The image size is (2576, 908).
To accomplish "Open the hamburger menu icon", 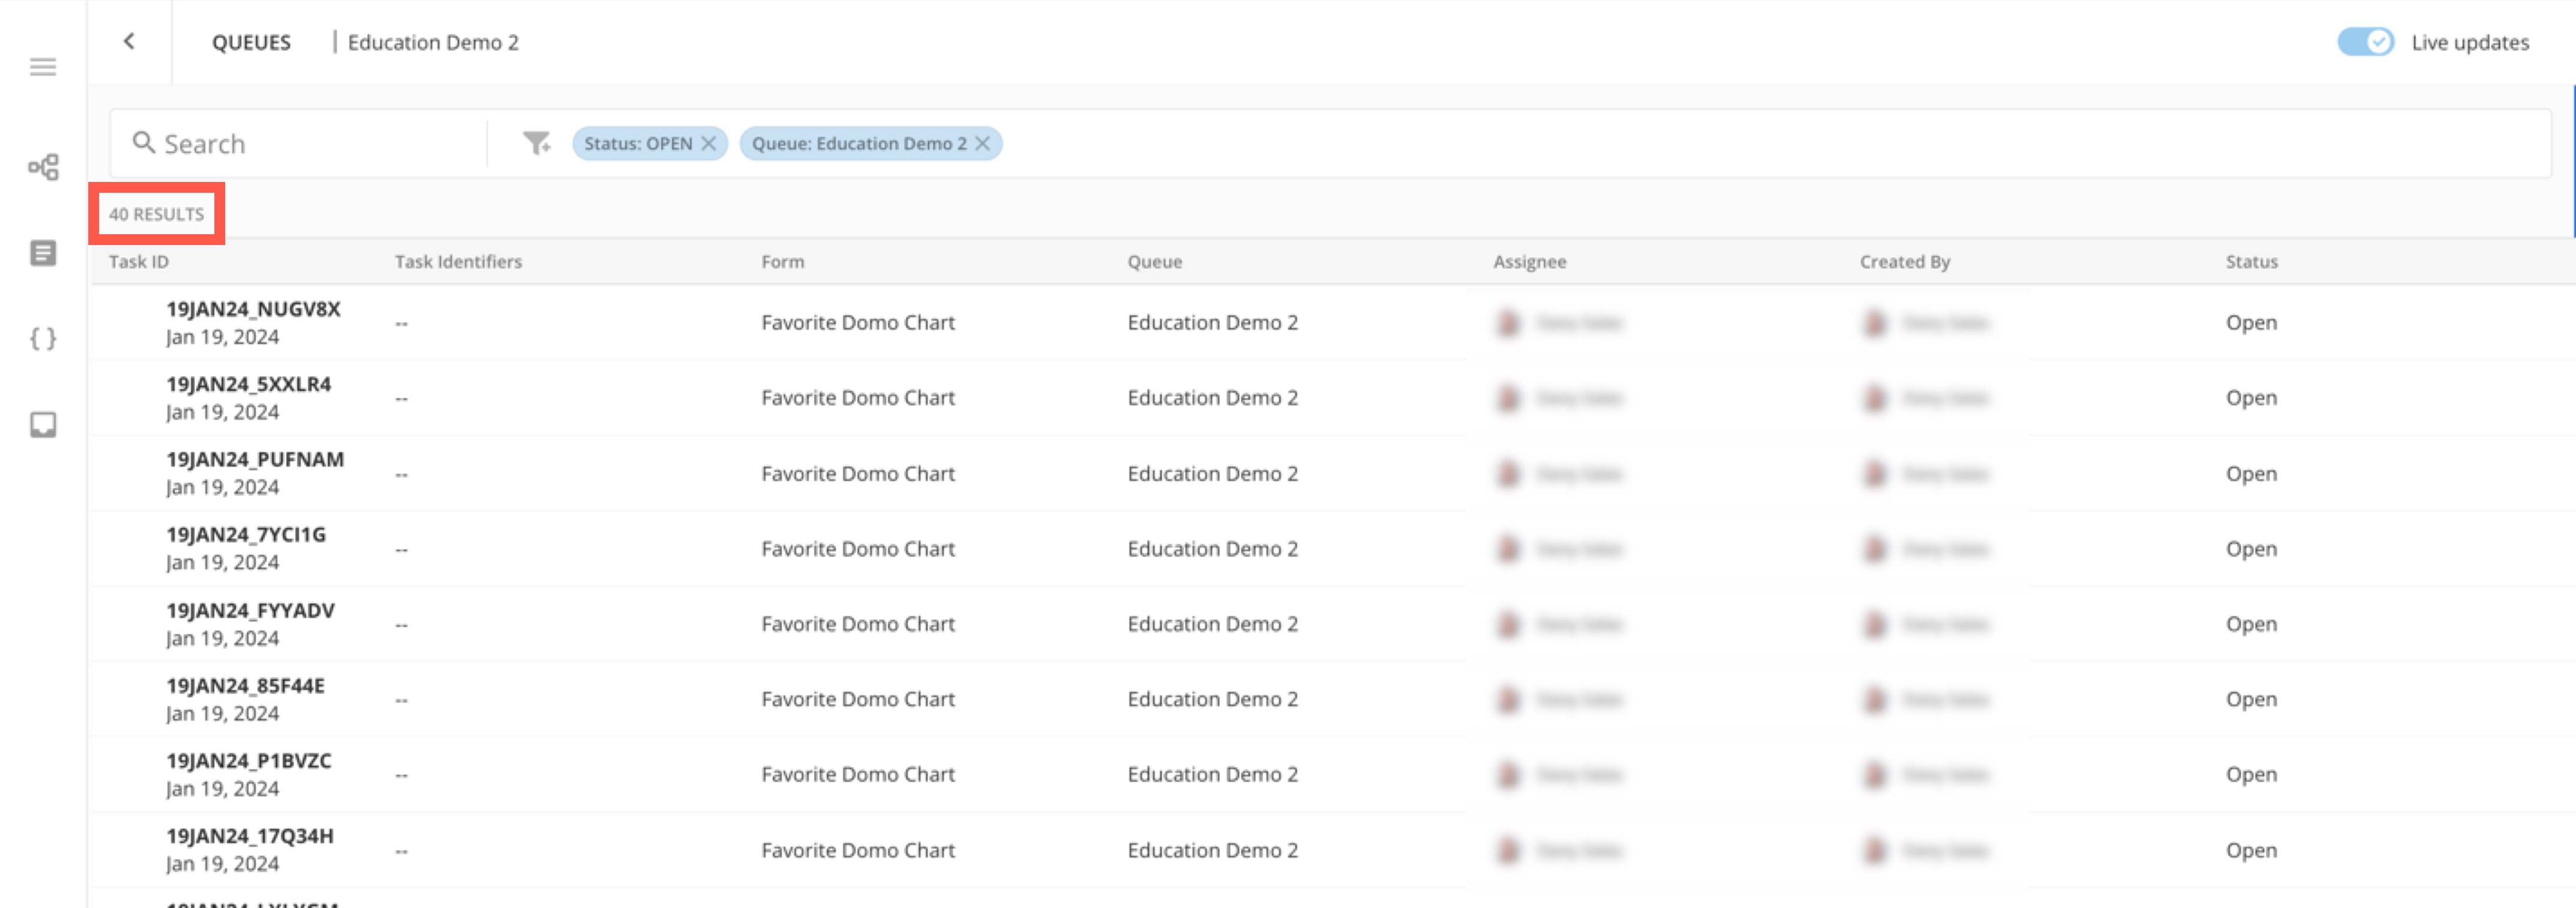I will click(42, 67).
